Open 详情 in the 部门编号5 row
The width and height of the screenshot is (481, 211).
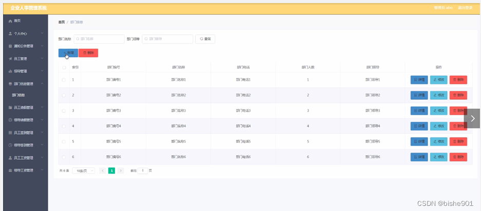point(419,141)
